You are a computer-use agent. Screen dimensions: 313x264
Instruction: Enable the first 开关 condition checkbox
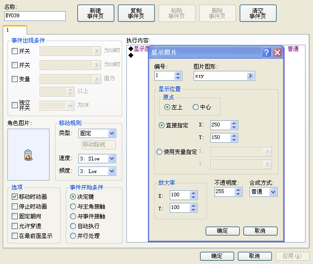(14, 51)
